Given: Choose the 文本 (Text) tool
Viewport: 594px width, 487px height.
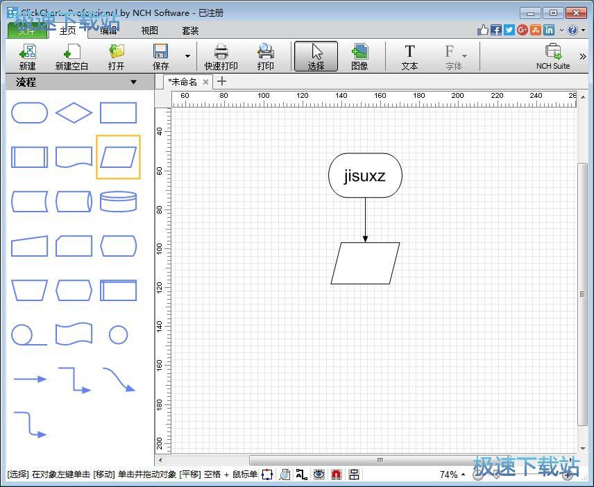Looking at the screenshot, I should (x=409, y=56).
